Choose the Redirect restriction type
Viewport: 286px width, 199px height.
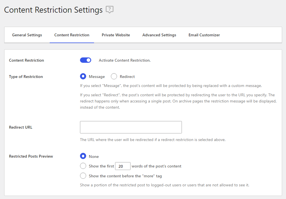tap(114, 76)
